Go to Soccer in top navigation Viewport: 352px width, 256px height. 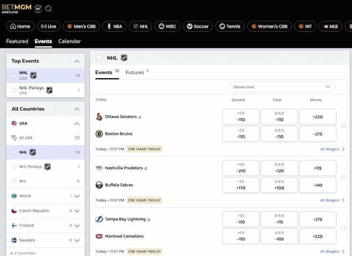pyautogui.click(x=197, y=26)
